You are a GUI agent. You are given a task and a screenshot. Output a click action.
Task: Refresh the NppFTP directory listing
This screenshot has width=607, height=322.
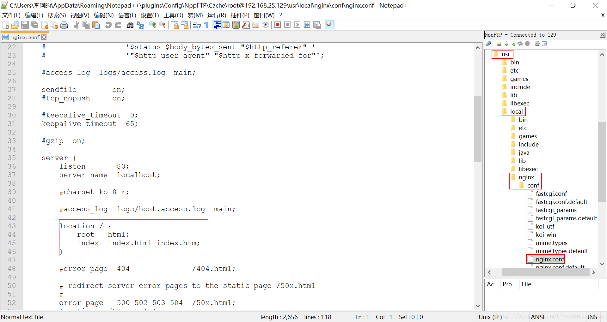click(520, 44)
